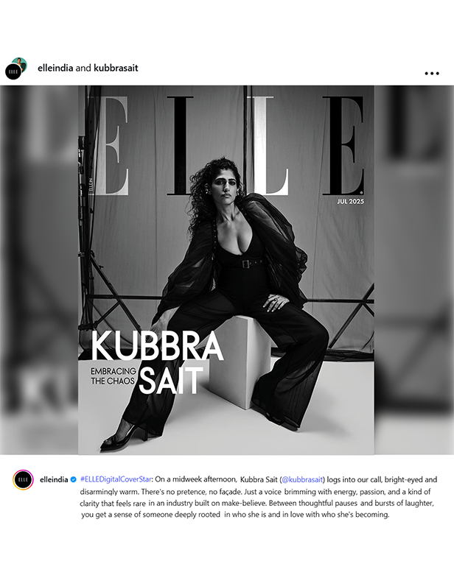Click the ringed ELLE avatar beside the caption
The width and height of the screenshot is (454, 567).
[x=23, y=479]
